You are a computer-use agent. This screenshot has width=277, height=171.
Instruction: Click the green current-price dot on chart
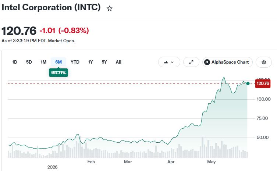point(248,83)
